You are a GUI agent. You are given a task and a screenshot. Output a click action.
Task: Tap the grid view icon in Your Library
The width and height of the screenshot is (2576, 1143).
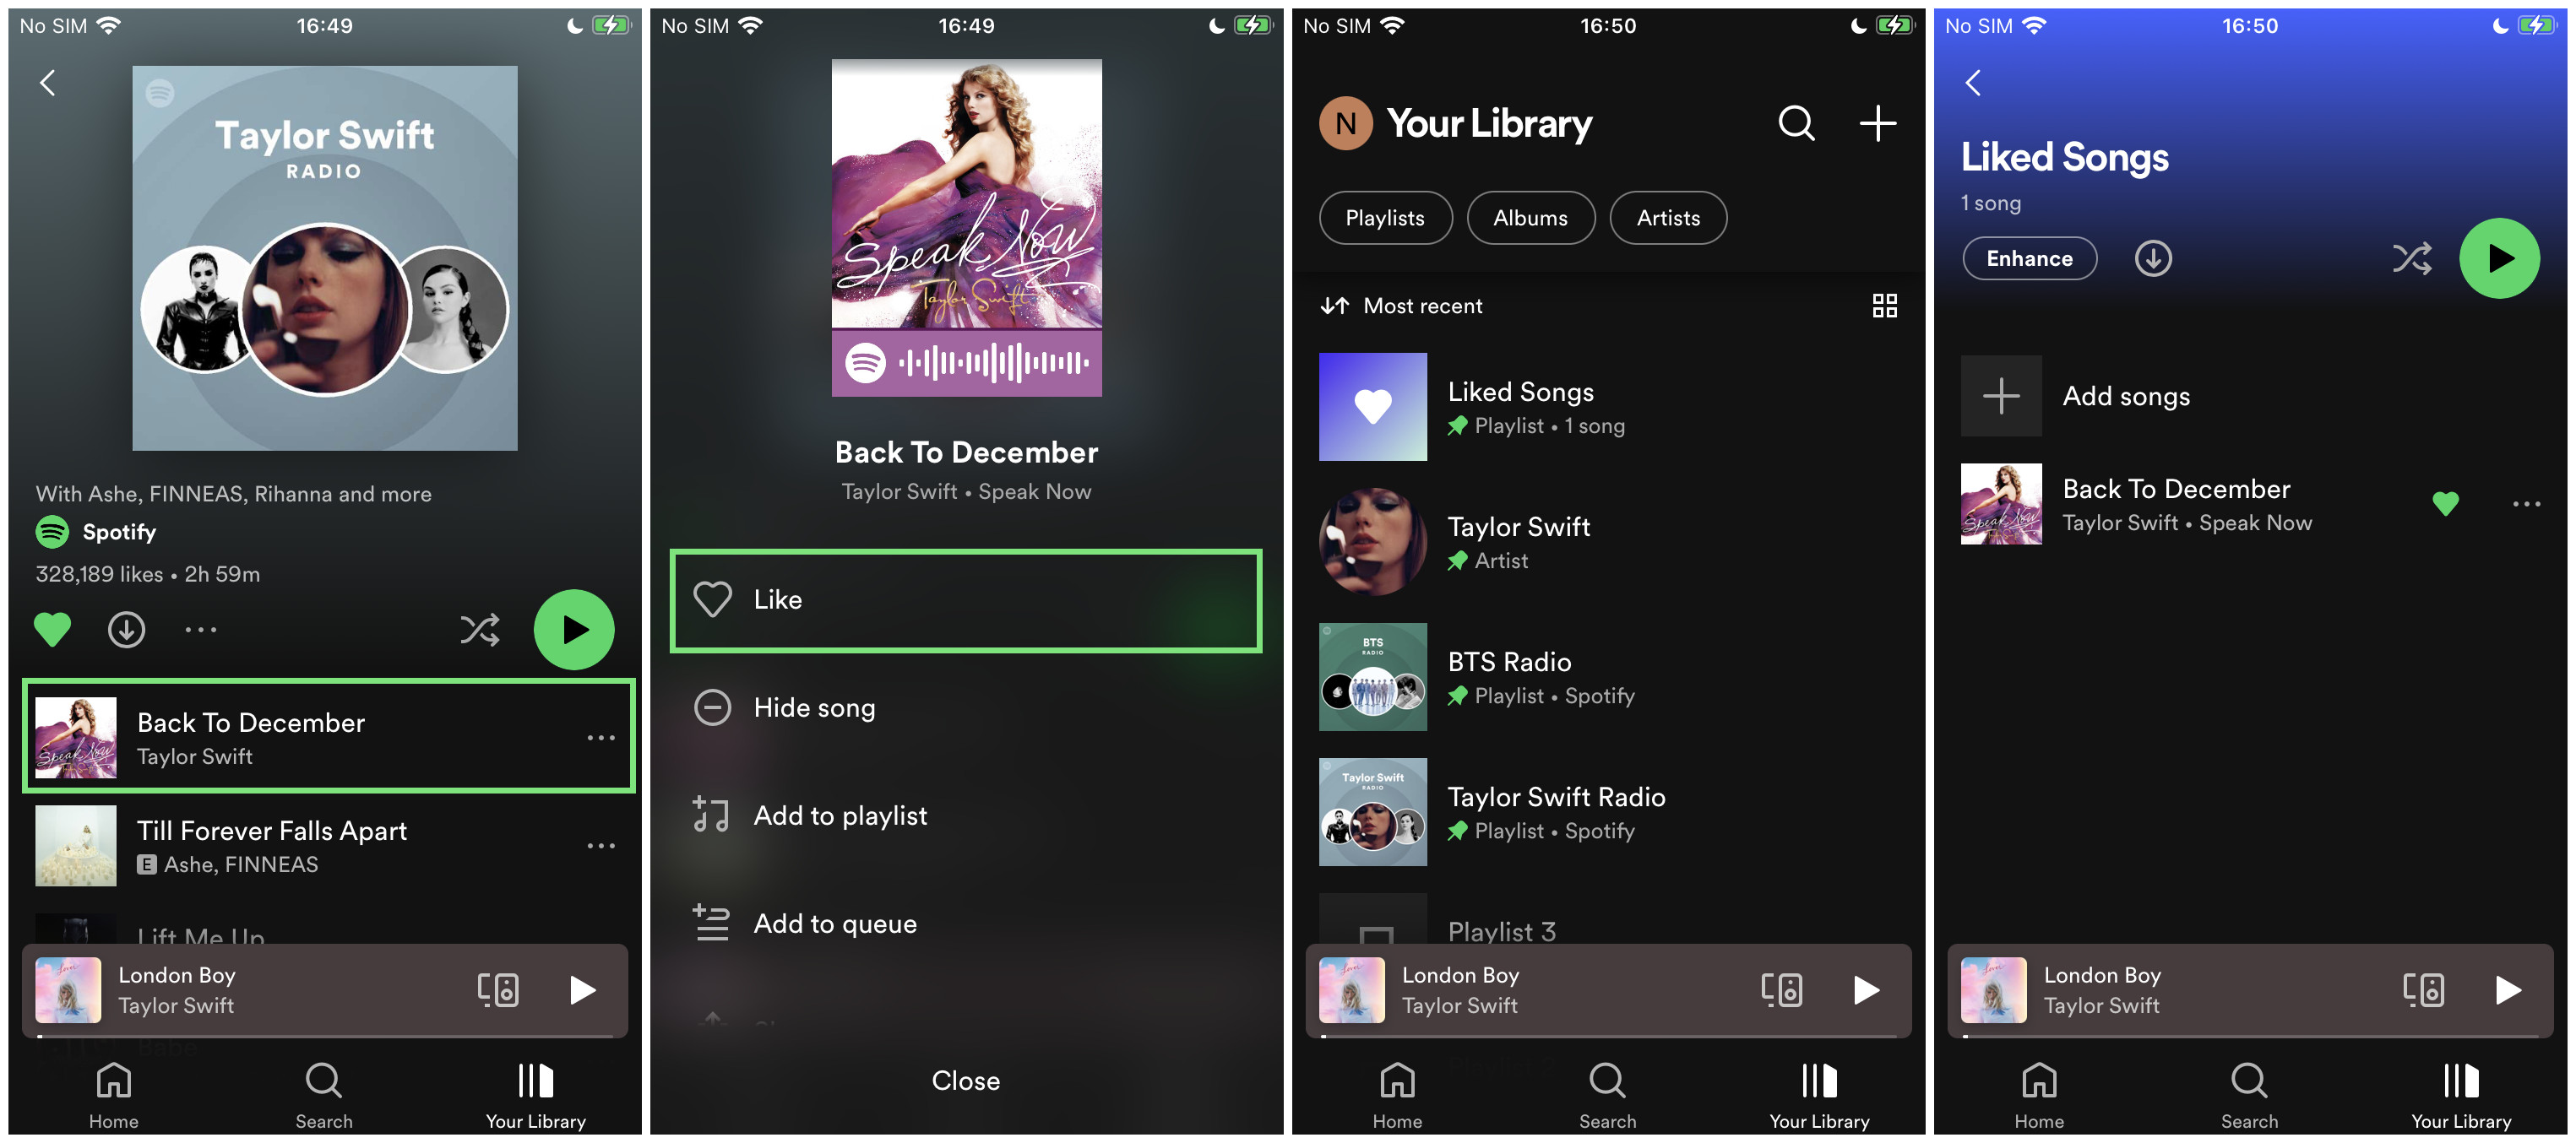(x=1886, y=306)
